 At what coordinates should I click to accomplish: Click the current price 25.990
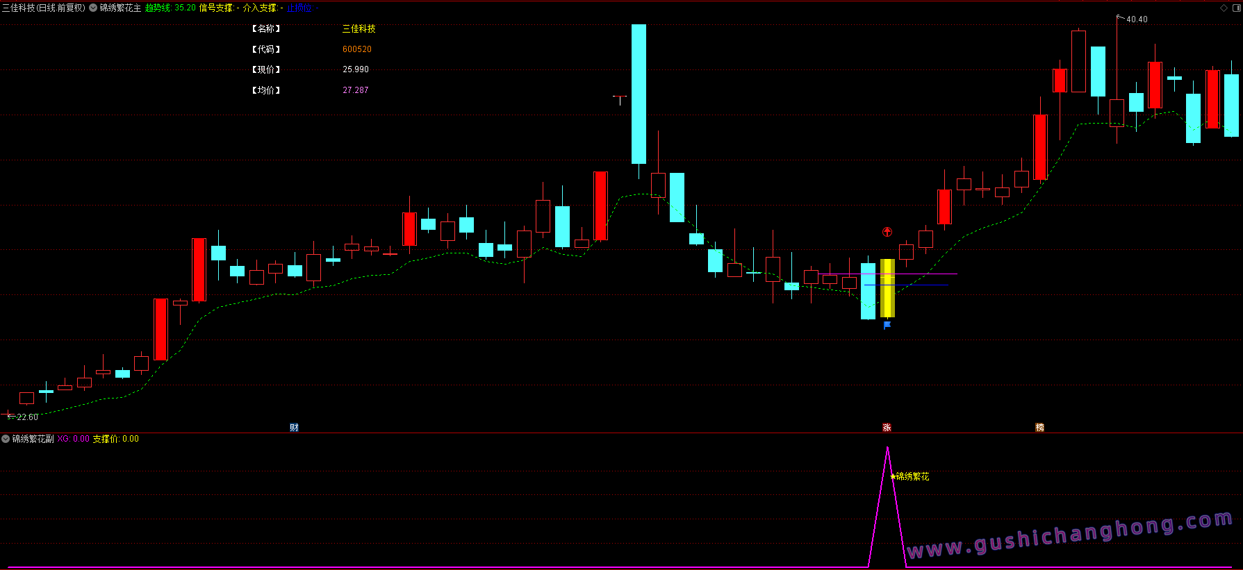[x=356, y=69]
